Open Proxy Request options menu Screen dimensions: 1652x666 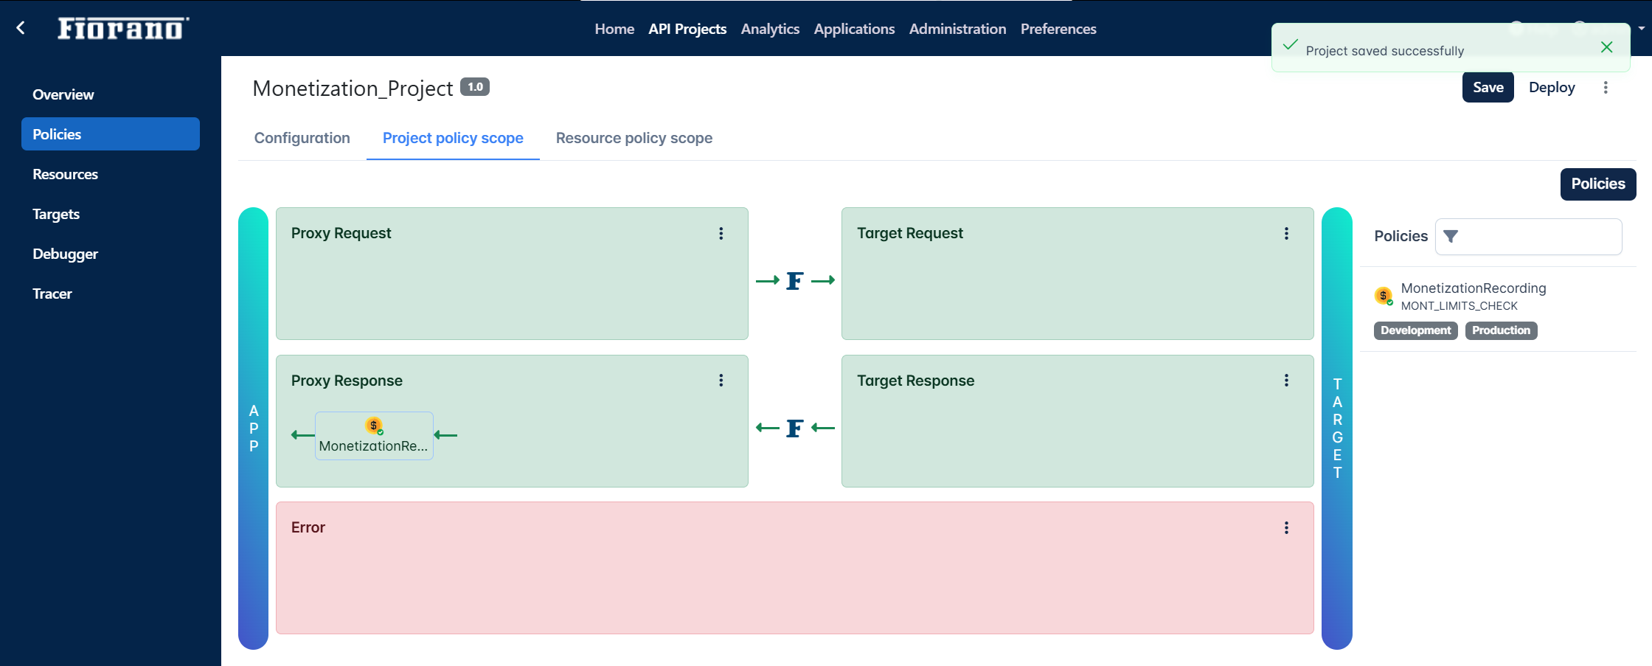pyautogui.click(x=721, y=233)
